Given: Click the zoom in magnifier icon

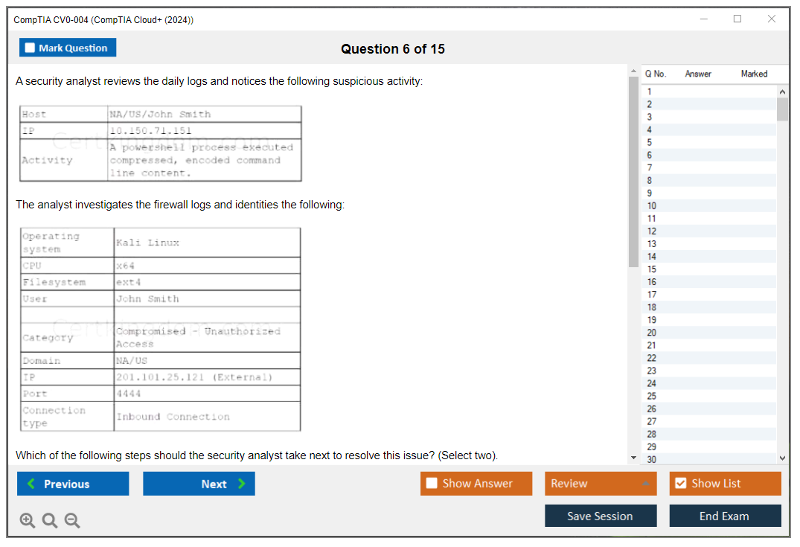Looking at the screenshot, I should click(28, 520).
